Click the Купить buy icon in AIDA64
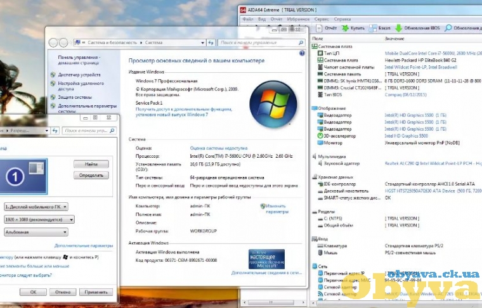This screenshot has height=308, width=482. (346, 29)
